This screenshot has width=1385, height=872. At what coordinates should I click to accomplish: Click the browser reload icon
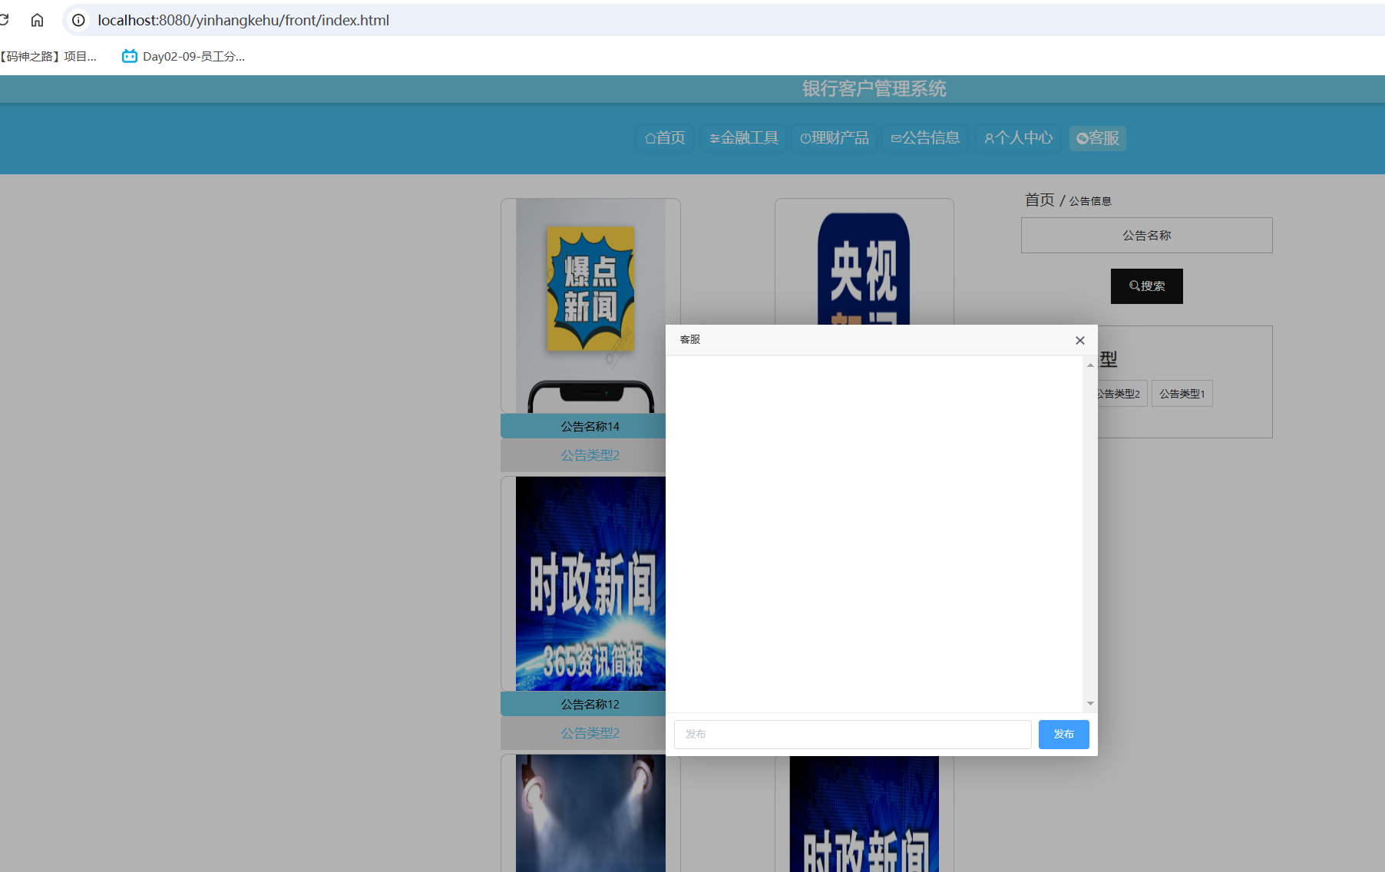(x=4, y=20)
